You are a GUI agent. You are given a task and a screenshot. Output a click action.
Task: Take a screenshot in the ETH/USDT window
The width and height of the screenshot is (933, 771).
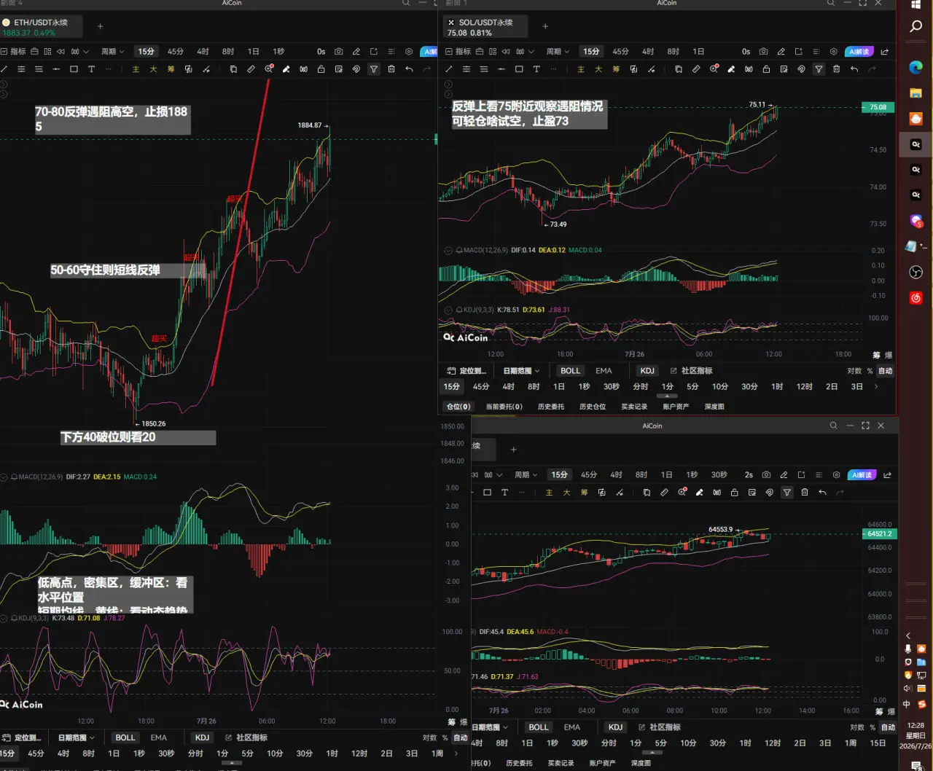click(x=339, y=52)
